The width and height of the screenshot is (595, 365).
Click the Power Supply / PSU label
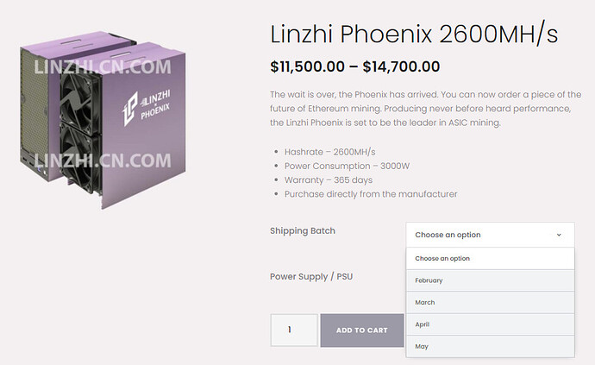click(311, 276)
